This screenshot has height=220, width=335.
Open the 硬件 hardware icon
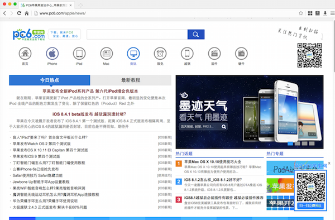click(241, 54)
